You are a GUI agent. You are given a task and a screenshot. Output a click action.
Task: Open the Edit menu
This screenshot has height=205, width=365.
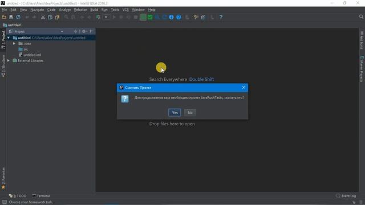(x=13, y=10)
